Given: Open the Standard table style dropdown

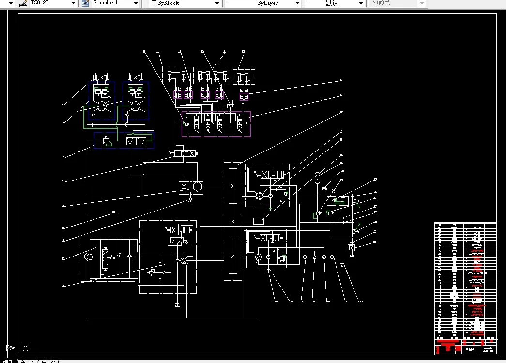Looking at the screenshot, I should point(136,3).
